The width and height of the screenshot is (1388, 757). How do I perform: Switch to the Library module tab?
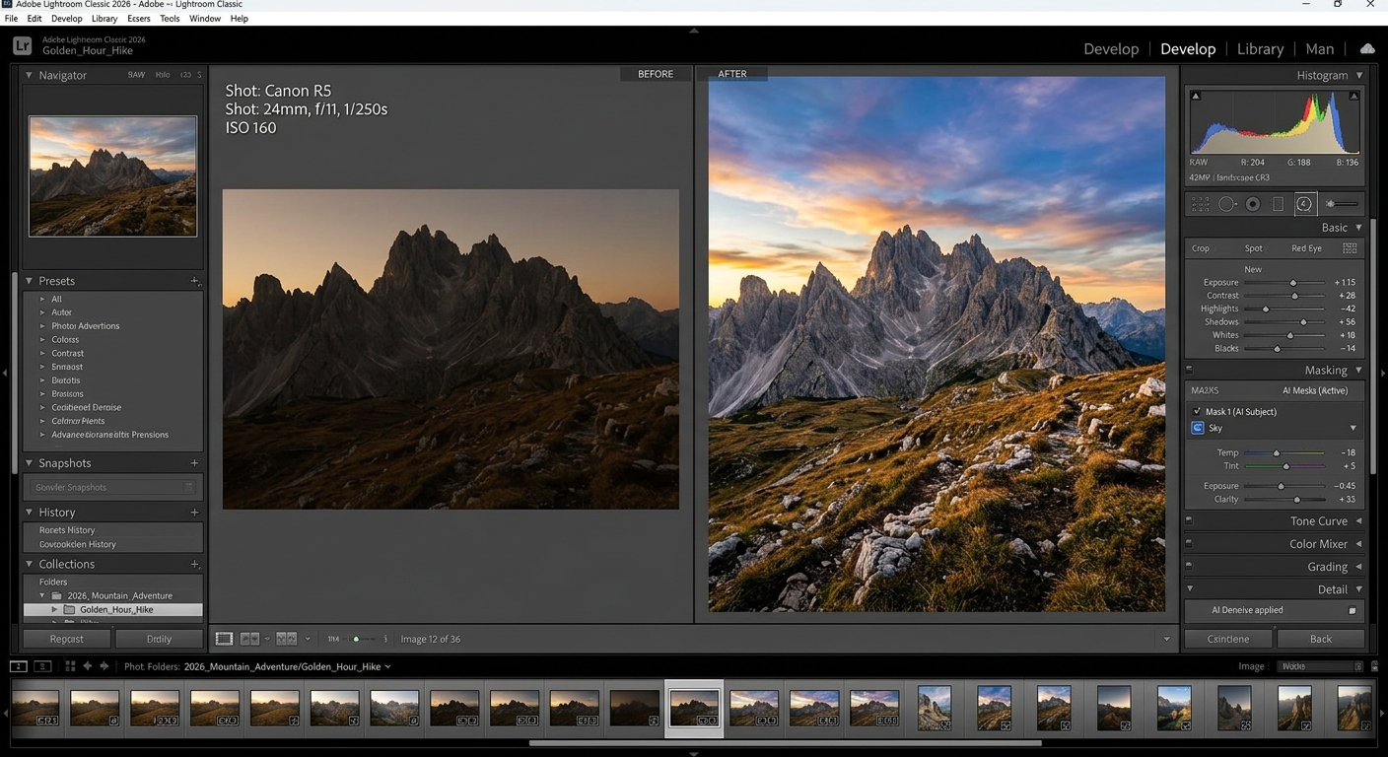(1259, 48)
